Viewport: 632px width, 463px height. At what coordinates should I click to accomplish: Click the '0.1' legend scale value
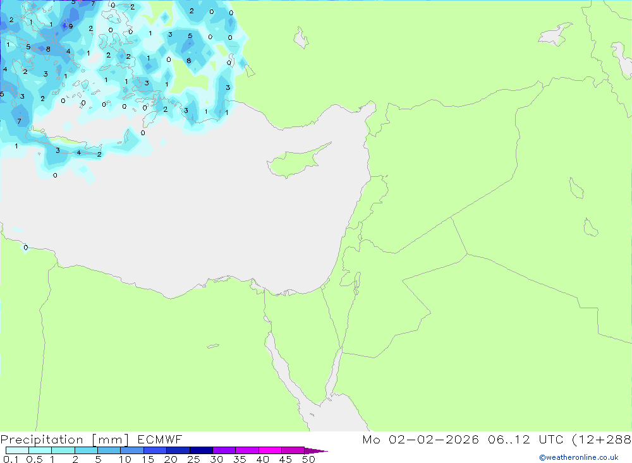click(11, 459)
